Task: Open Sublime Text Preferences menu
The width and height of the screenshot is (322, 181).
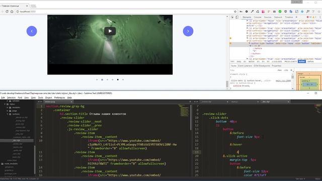Action: (x=59, y=98)
